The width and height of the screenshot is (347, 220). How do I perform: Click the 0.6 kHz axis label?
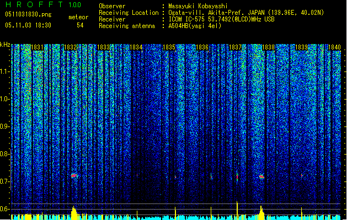(5, 209)
